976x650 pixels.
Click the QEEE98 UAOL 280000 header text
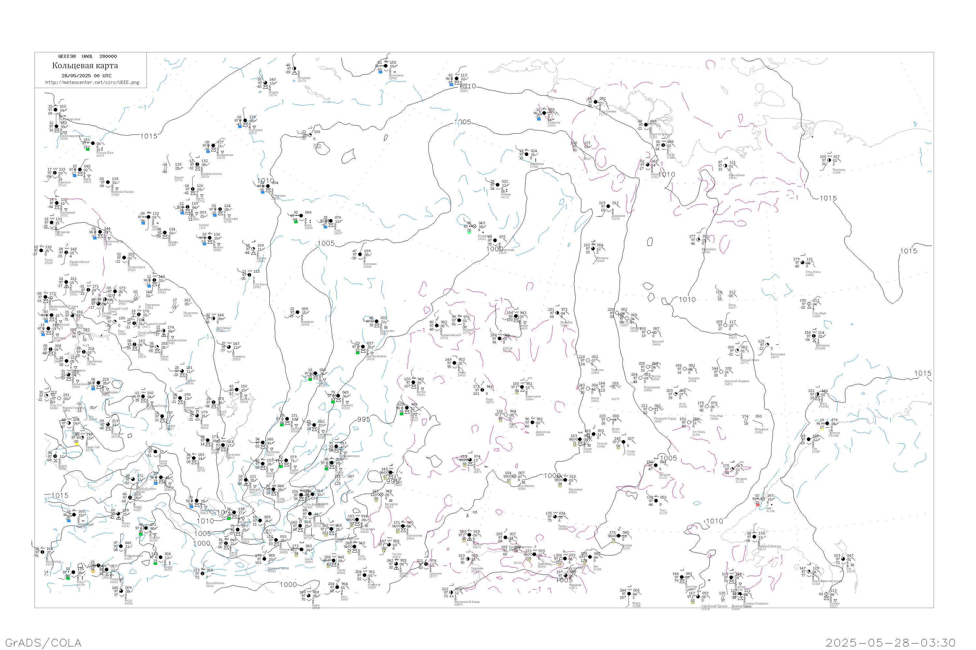point(87,56)
